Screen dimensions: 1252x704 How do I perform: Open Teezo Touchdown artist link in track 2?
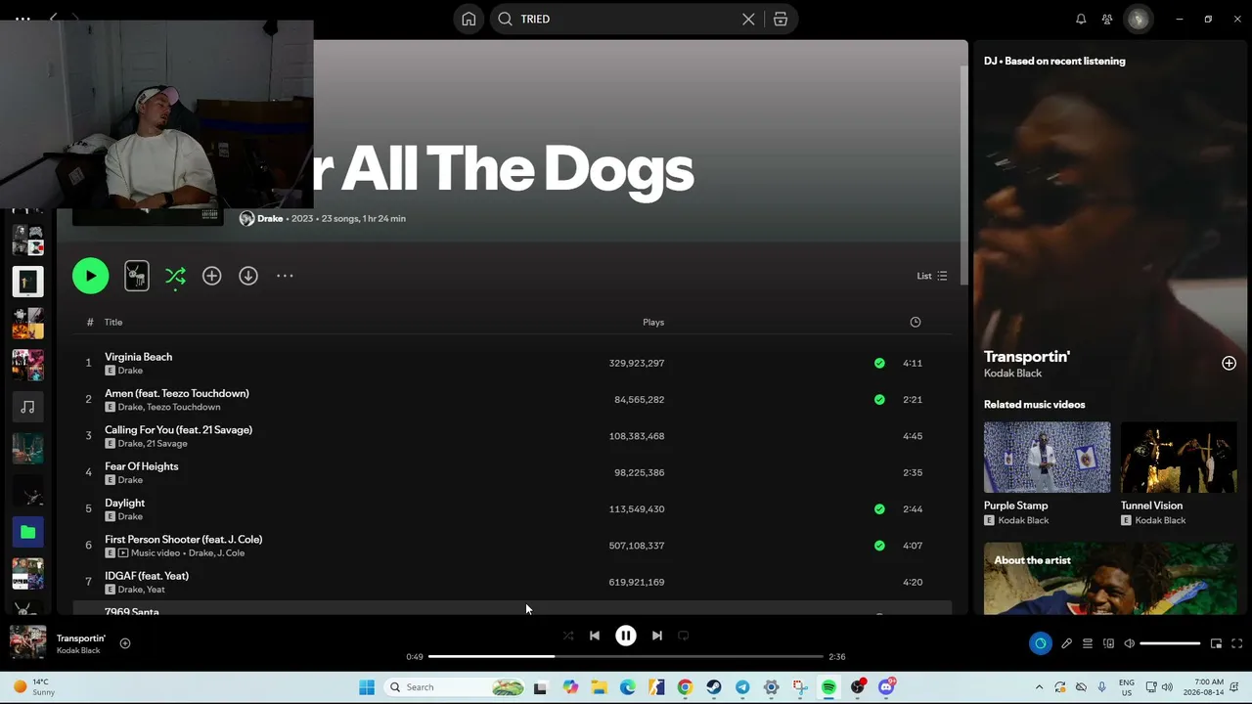pos(183,407)
